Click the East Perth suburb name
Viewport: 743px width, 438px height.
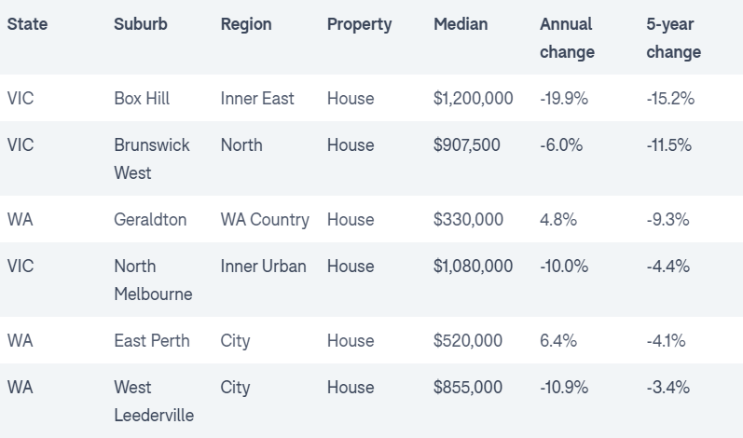(152, 341)
